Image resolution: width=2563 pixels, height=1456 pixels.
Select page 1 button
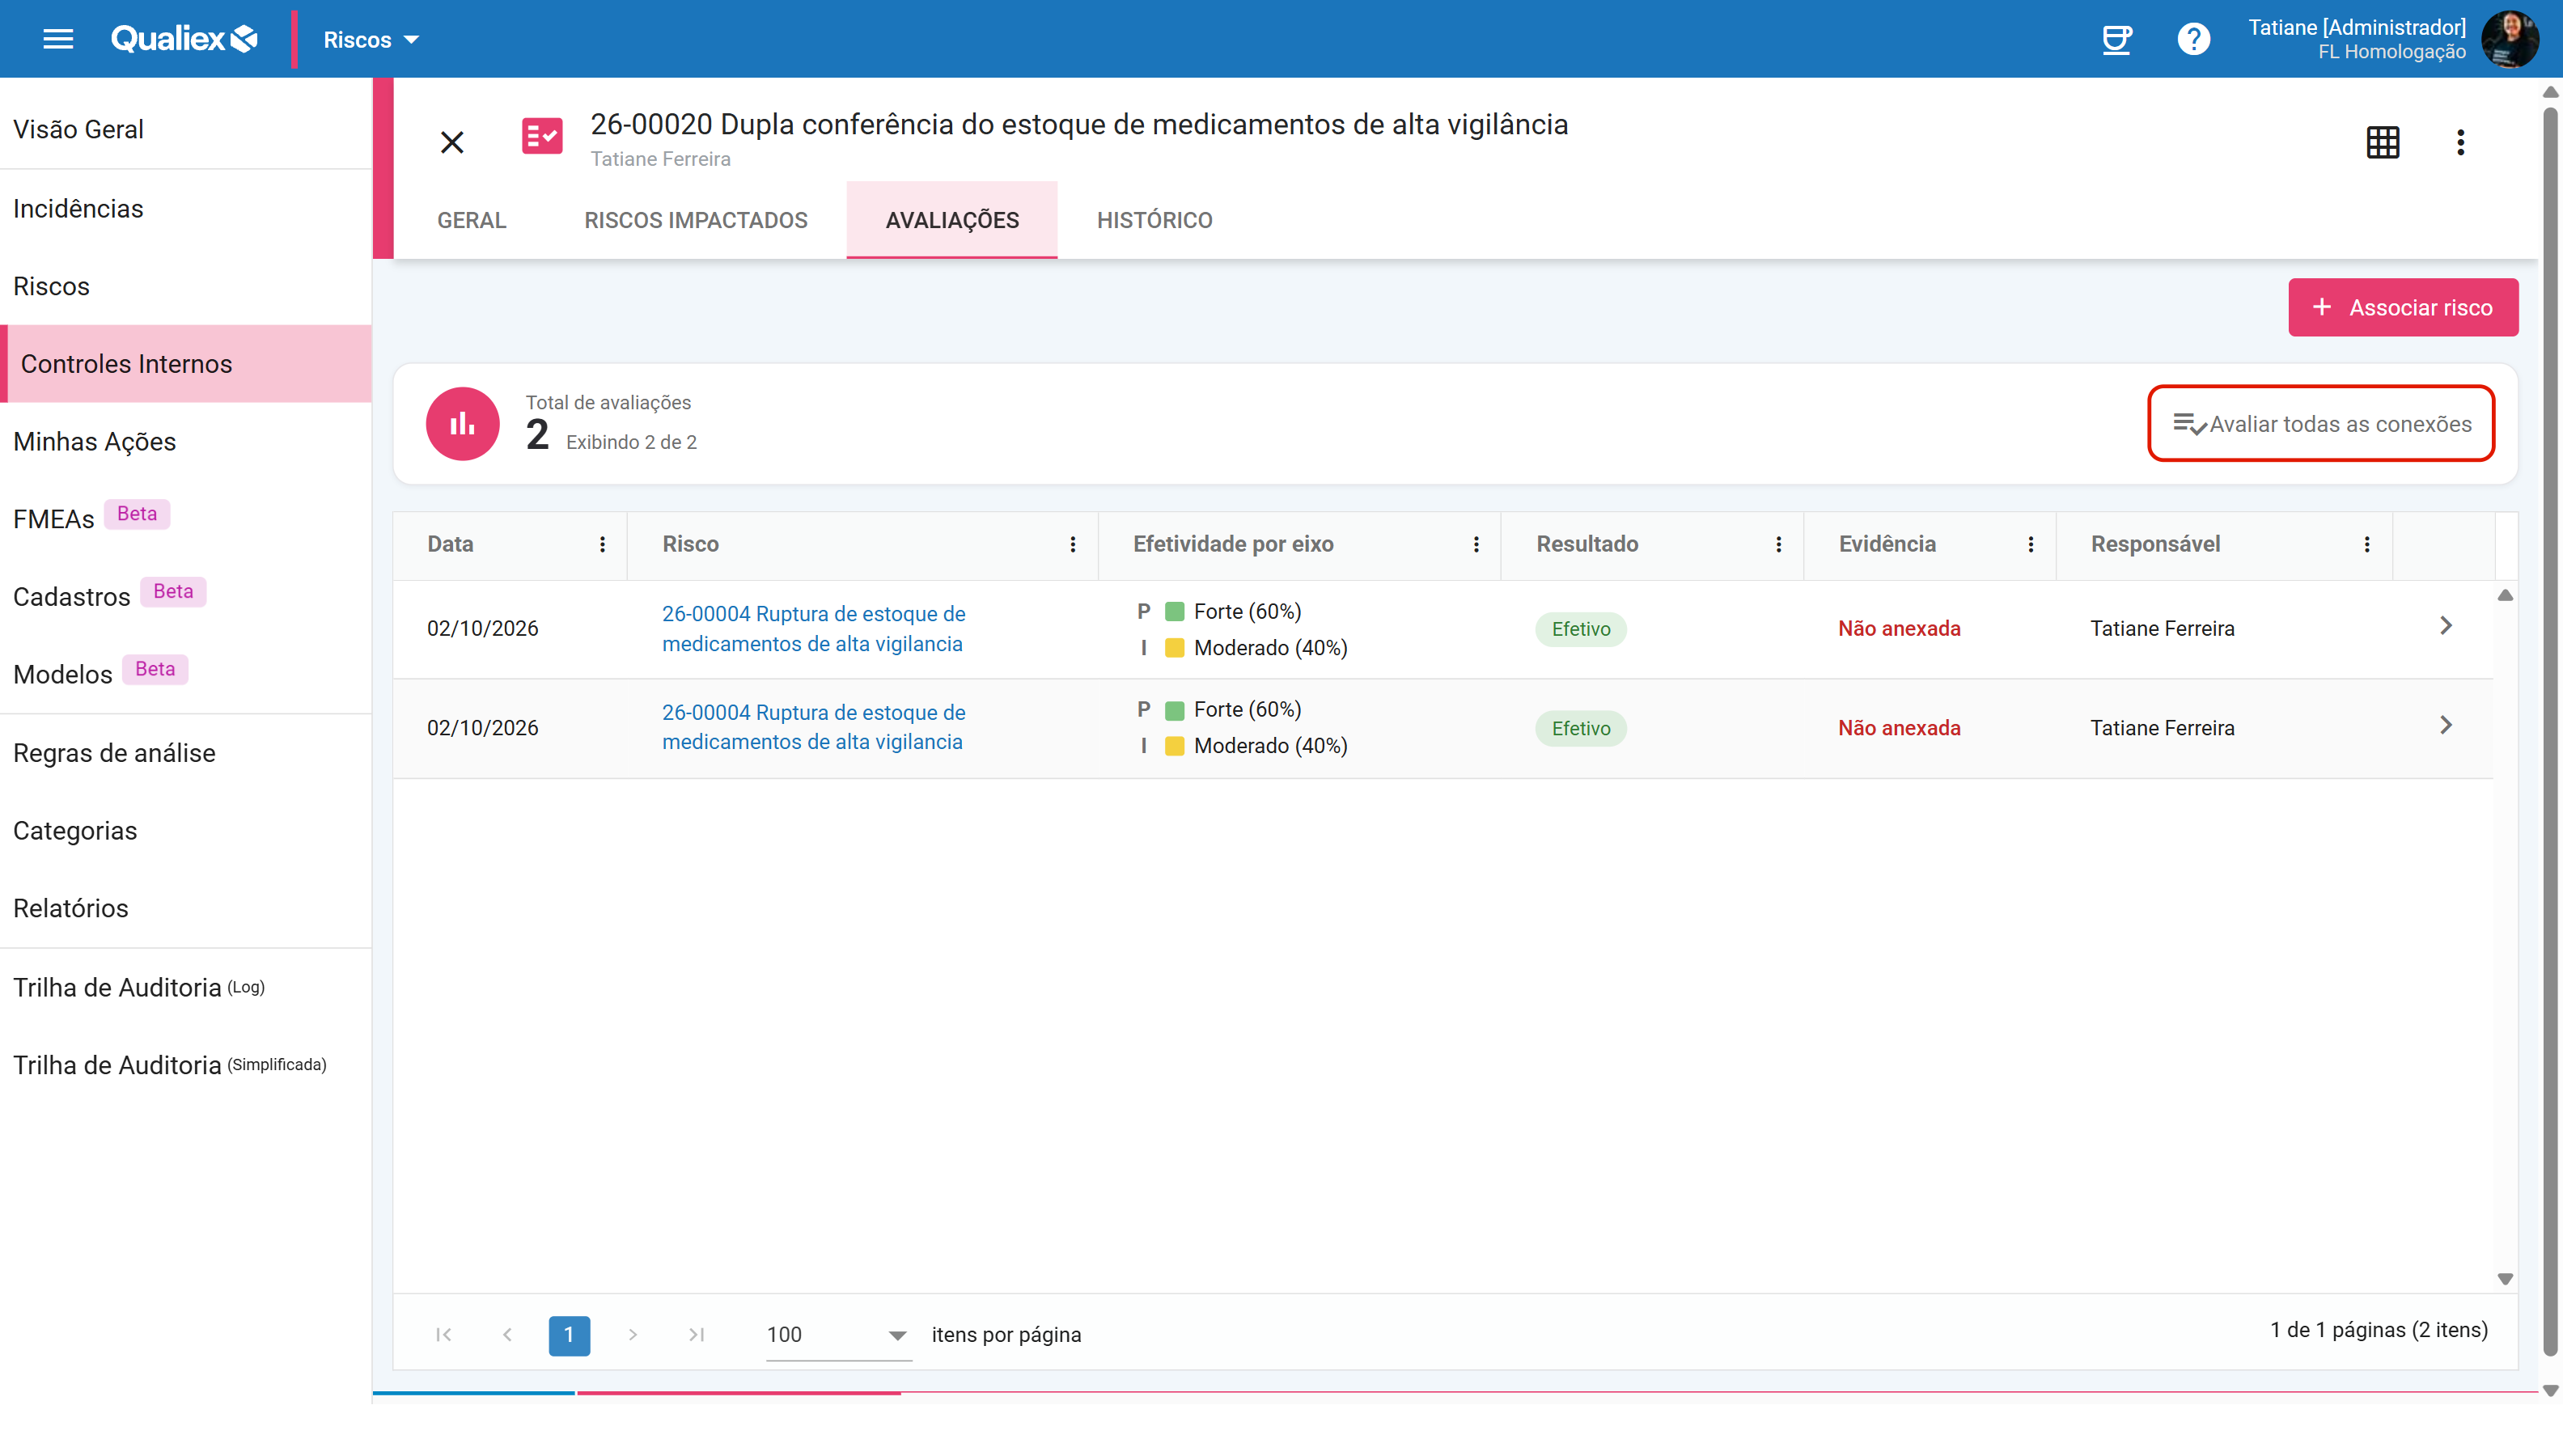click(569, 1335)
